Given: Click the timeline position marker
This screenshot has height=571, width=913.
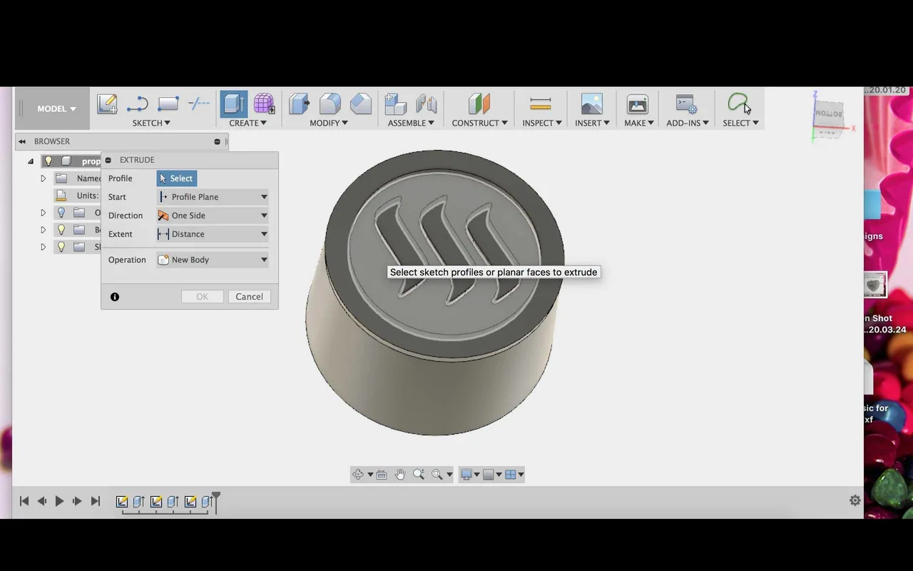Looking at the screenshot, I should pos(216,502).
